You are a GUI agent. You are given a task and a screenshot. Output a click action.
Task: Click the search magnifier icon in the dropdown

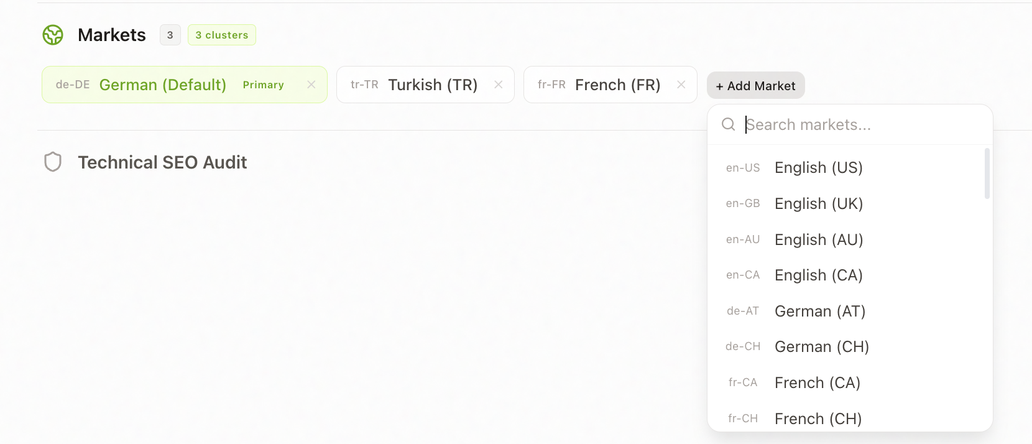coord(728,124)
